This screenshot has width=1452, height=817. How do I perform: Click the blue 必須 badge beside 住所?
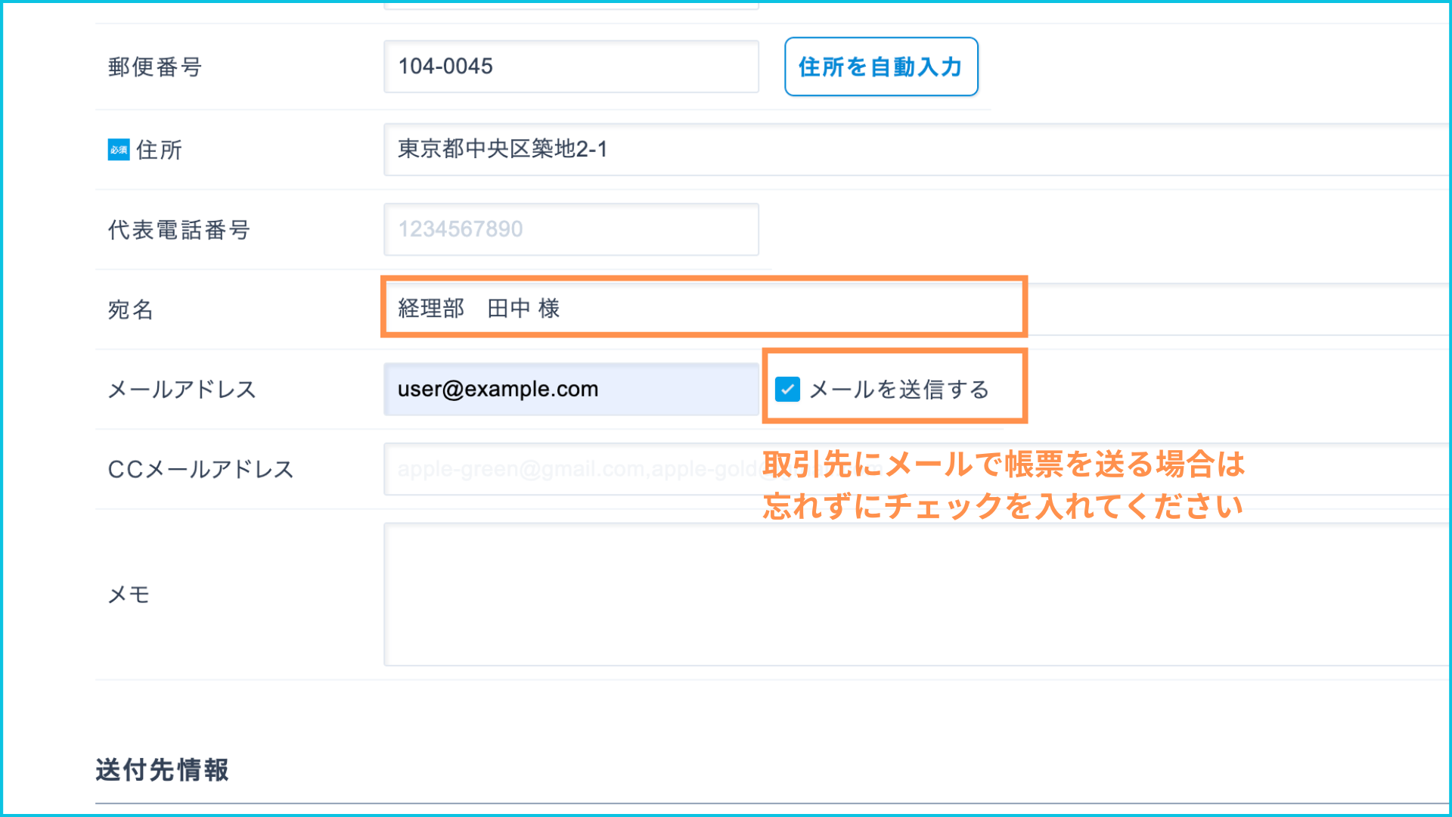click(x=118, y=150)
